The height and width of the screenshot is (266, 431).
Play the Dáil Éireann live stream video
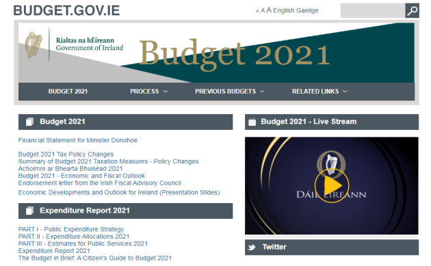click(332, 185)
